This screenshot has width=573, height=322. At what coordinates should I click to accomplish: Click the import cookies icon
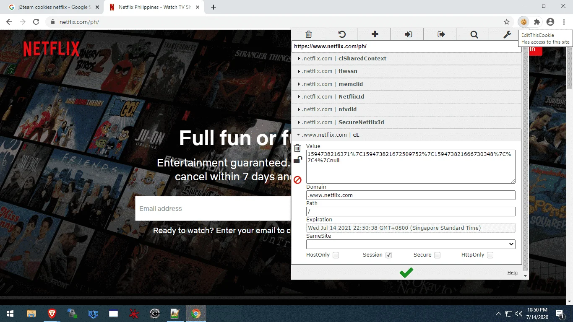pos(408,34)
